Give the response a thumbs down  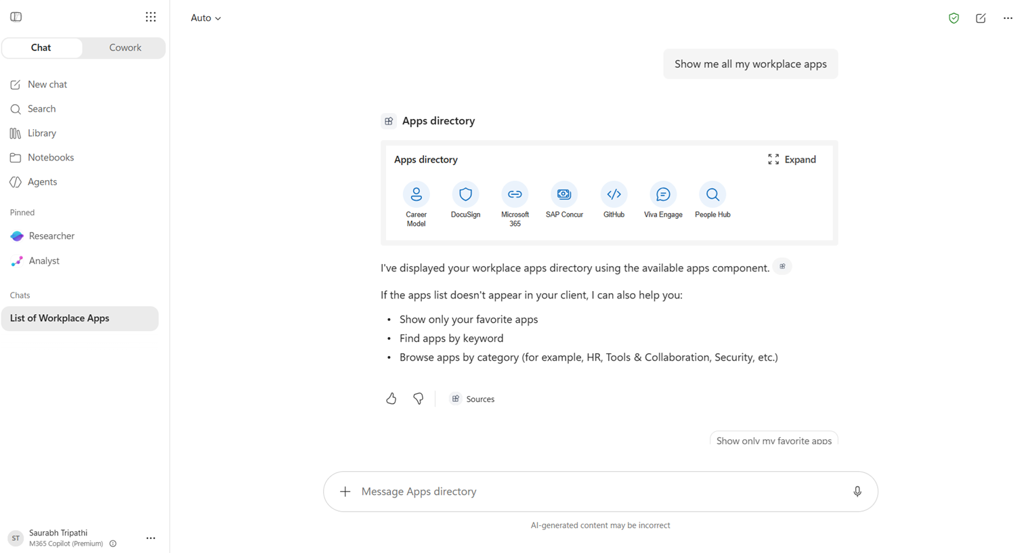(x=419, y=399)
